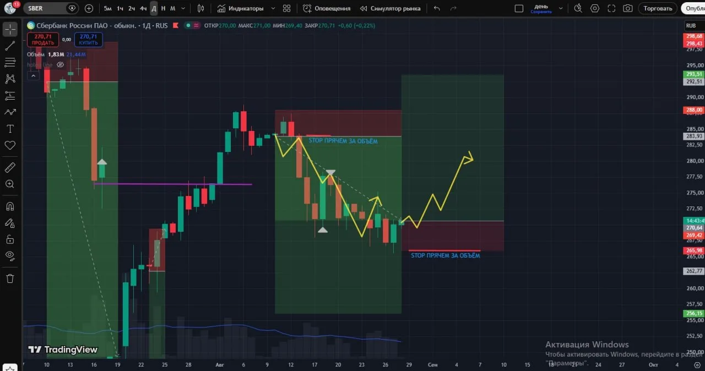This screenshot has width=705, height=371.
Task: Open quick search magnifier icon
Action: pos(578,8)
